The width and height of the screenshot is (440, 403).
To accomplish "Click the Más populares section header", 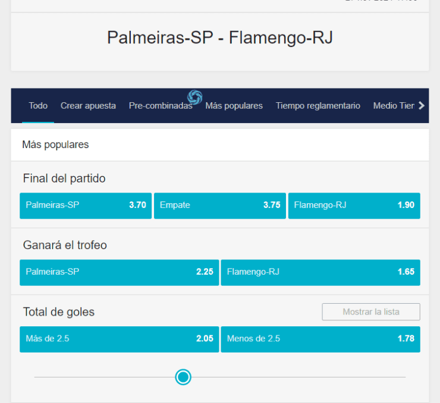I will (x=55, y=144).
